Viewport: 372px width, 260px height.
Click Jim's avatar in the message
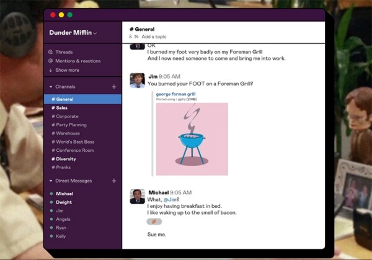coord(137,80)
